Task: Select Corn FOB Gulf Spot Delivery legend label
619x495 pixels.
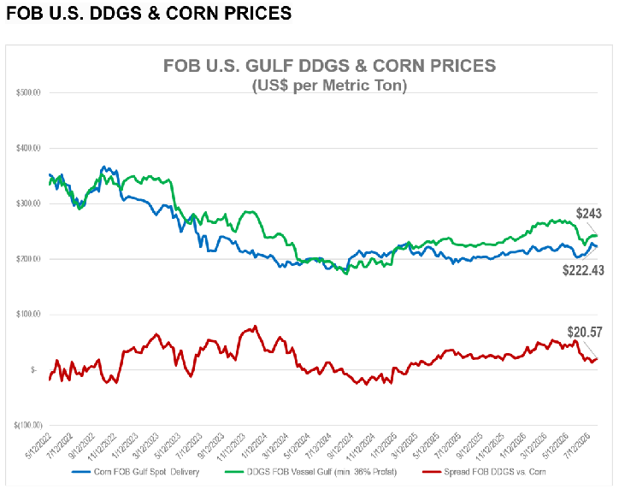Action: tap(146, 472)
